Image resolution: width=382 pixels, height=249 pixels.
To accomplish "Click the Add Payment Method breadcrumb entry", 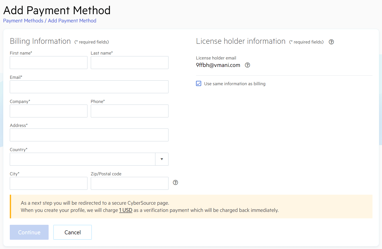I will tap(72, 21).
